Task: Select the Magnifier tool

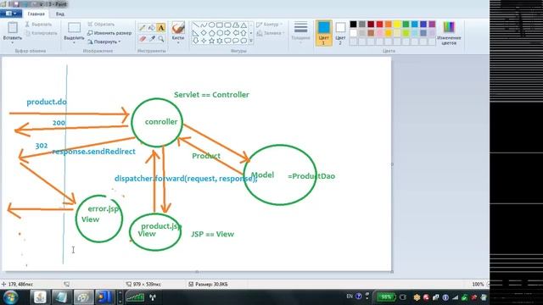Action: click(161, 39)
